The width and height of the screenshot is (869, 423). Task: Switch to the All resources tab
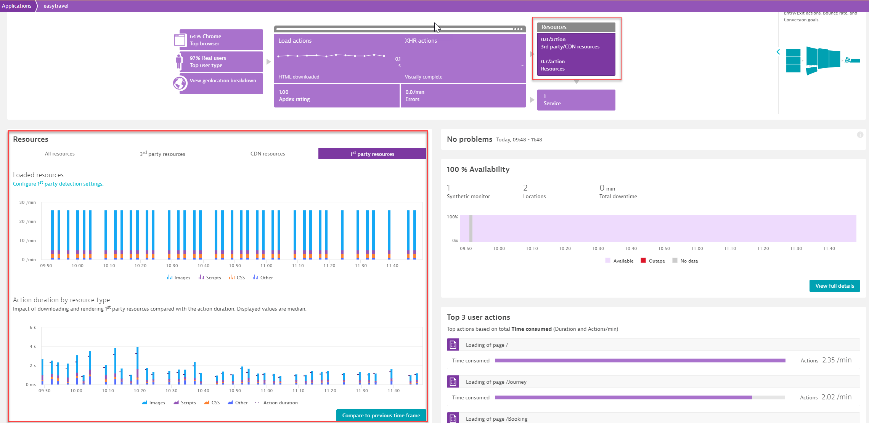pyautogui.click(x=60, y=154)
